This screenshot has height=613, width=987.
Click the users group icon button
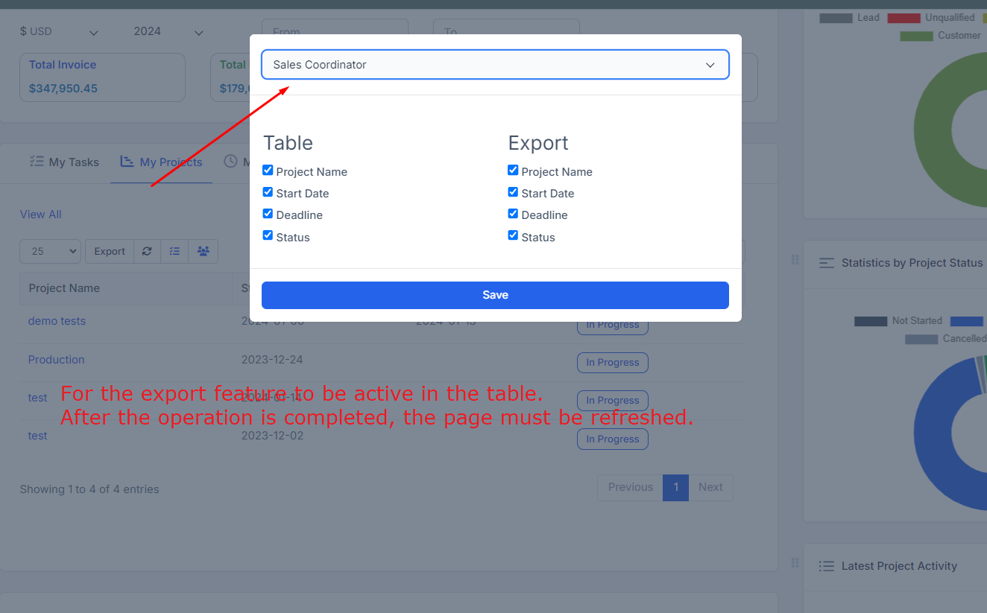[x=204, y=251]
